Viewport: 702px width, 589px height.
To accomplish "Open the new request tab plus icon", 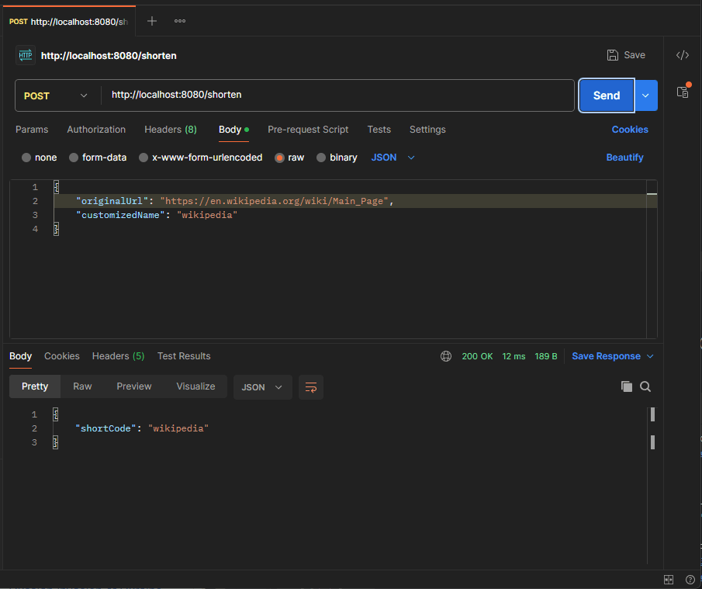I will [x=152, y=21].
